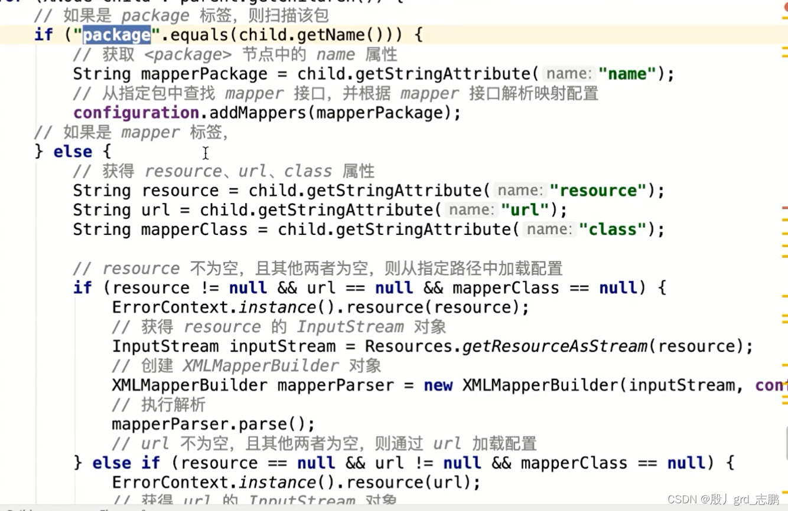
Task: Click the mapperParser.parse() statement
Action: point(213,424)
